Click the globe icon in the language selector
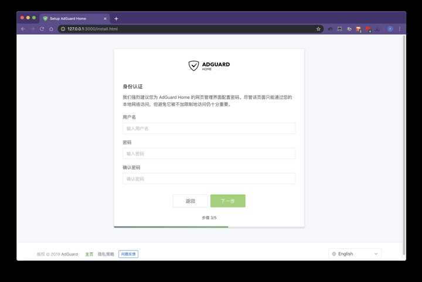This screenshot has height=282, width=422. pyautogui.click(x=334, y=254)
